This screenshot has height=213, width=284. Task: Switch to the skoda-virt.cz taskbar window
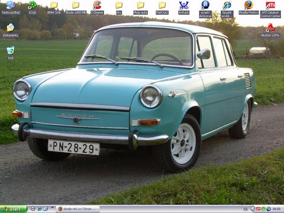[78, 209]
